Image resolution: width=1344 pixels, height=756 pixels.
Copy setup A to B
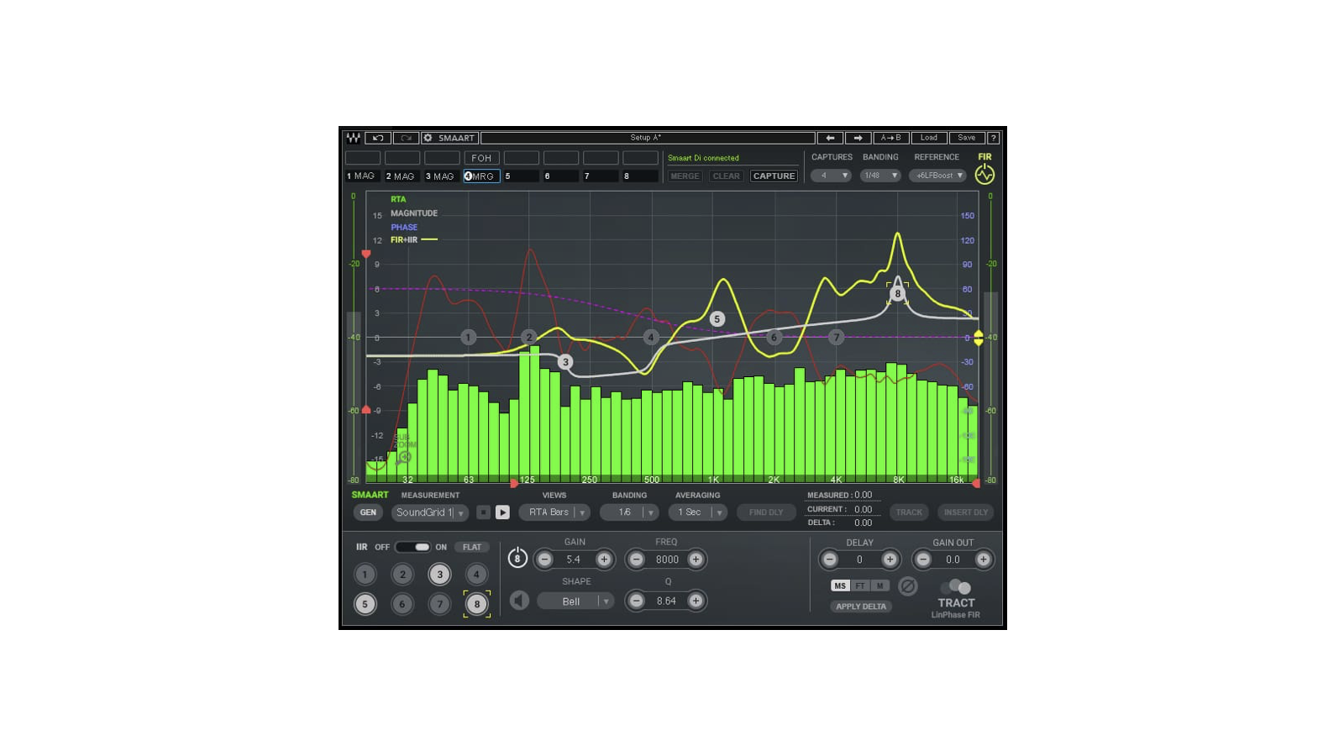pos(890,138)
